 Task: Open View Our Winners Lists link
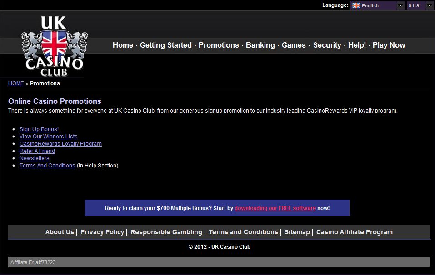click(x=49, y=137)
